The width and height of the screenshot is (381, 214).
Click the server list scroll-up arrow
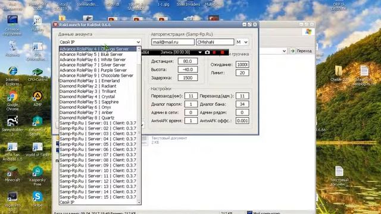[139, 49]
